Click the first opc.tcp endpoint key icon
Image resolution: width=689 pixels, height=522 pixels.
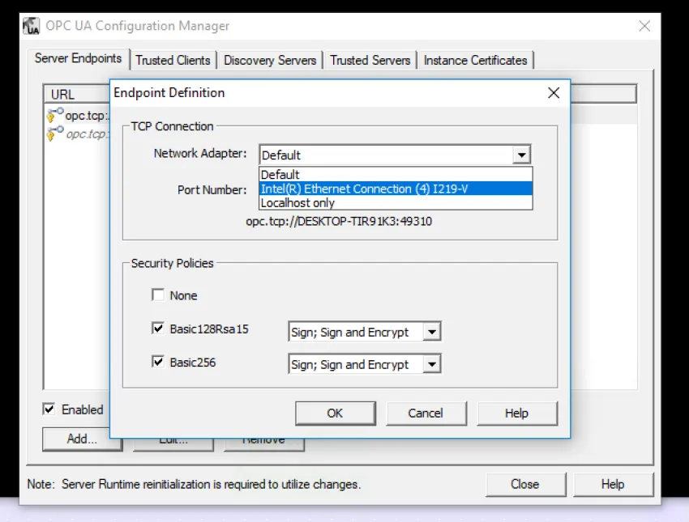point(55,116)
